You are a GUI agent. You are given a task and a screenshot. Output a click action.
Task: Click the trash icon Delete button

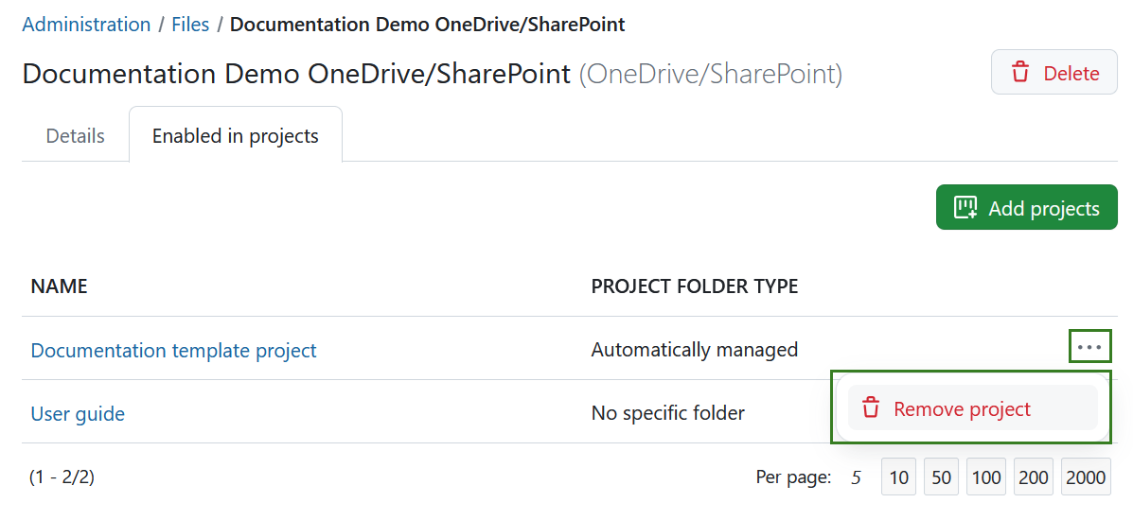pos(1053,73)
